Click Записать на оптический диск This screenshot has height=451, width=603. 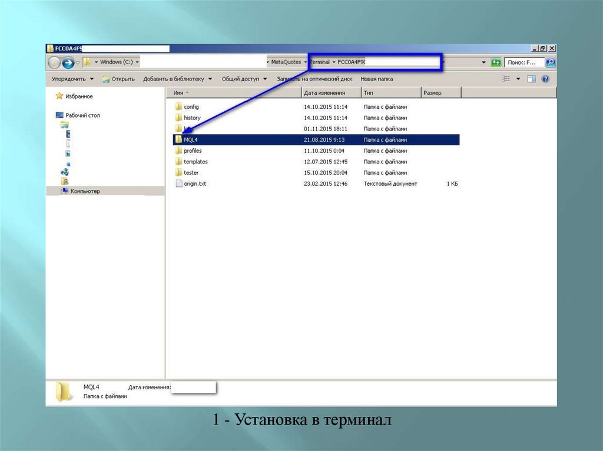pos(314,79)
